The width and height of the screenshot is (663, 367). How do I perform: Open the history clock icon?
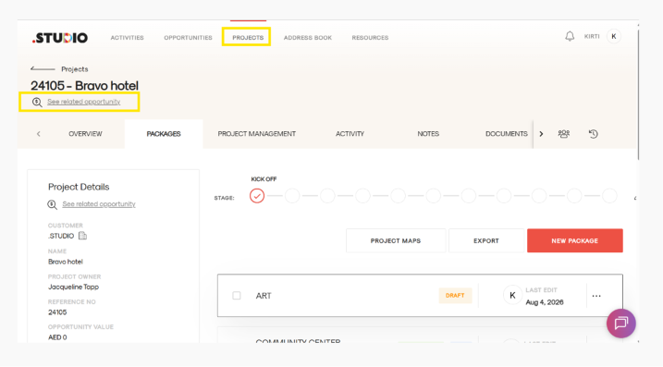(x=594, y=134)
